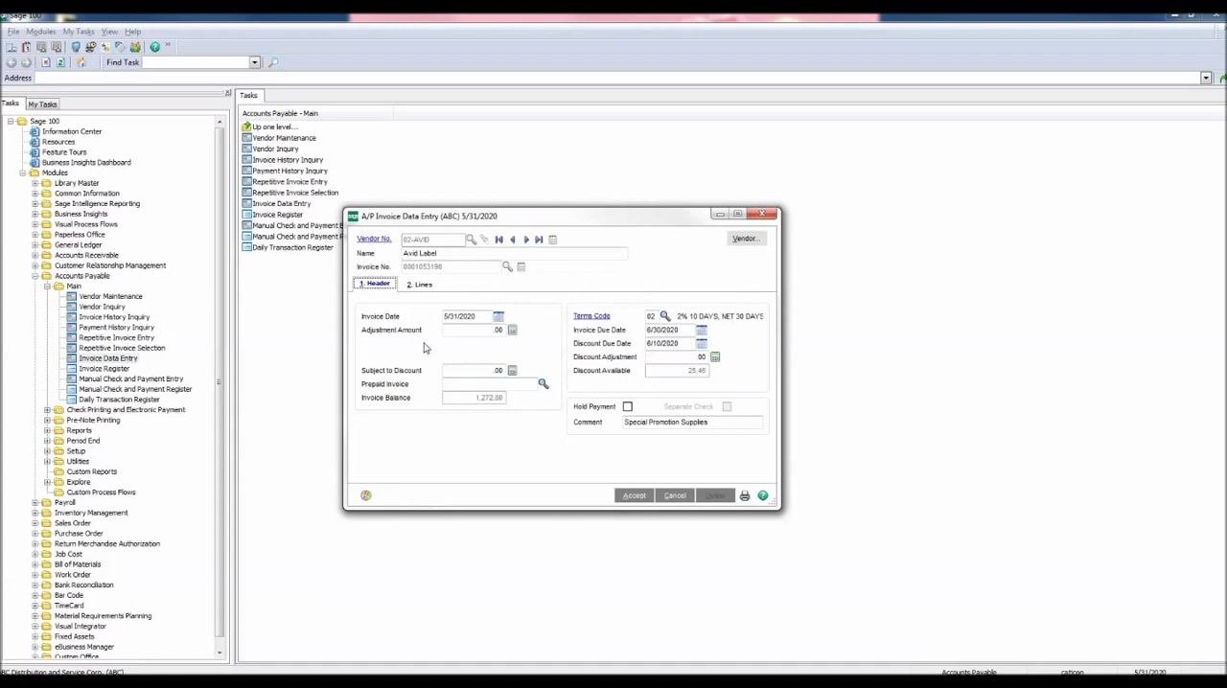
Task: Open the Find Task dropdown
Action: 254,62
